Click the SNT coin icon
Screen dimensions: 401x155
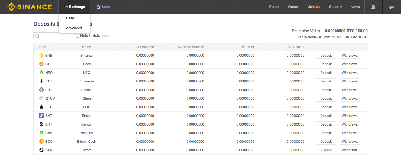coord(41,116)
